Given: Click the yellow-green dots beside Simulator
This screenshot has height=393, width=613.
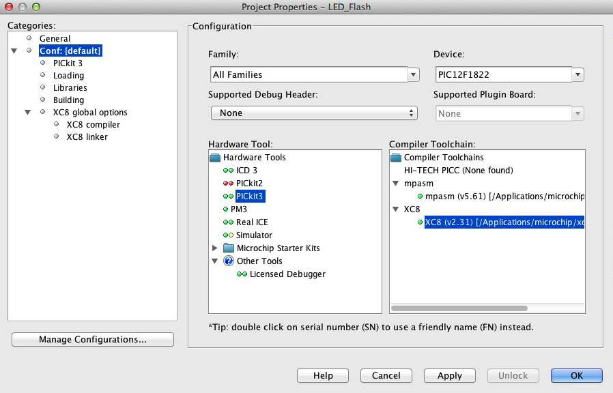Looking at the screenshot, I should 228,235.
